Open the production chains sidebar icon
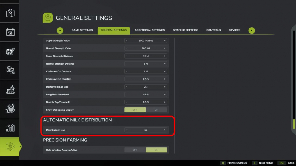 10,89
